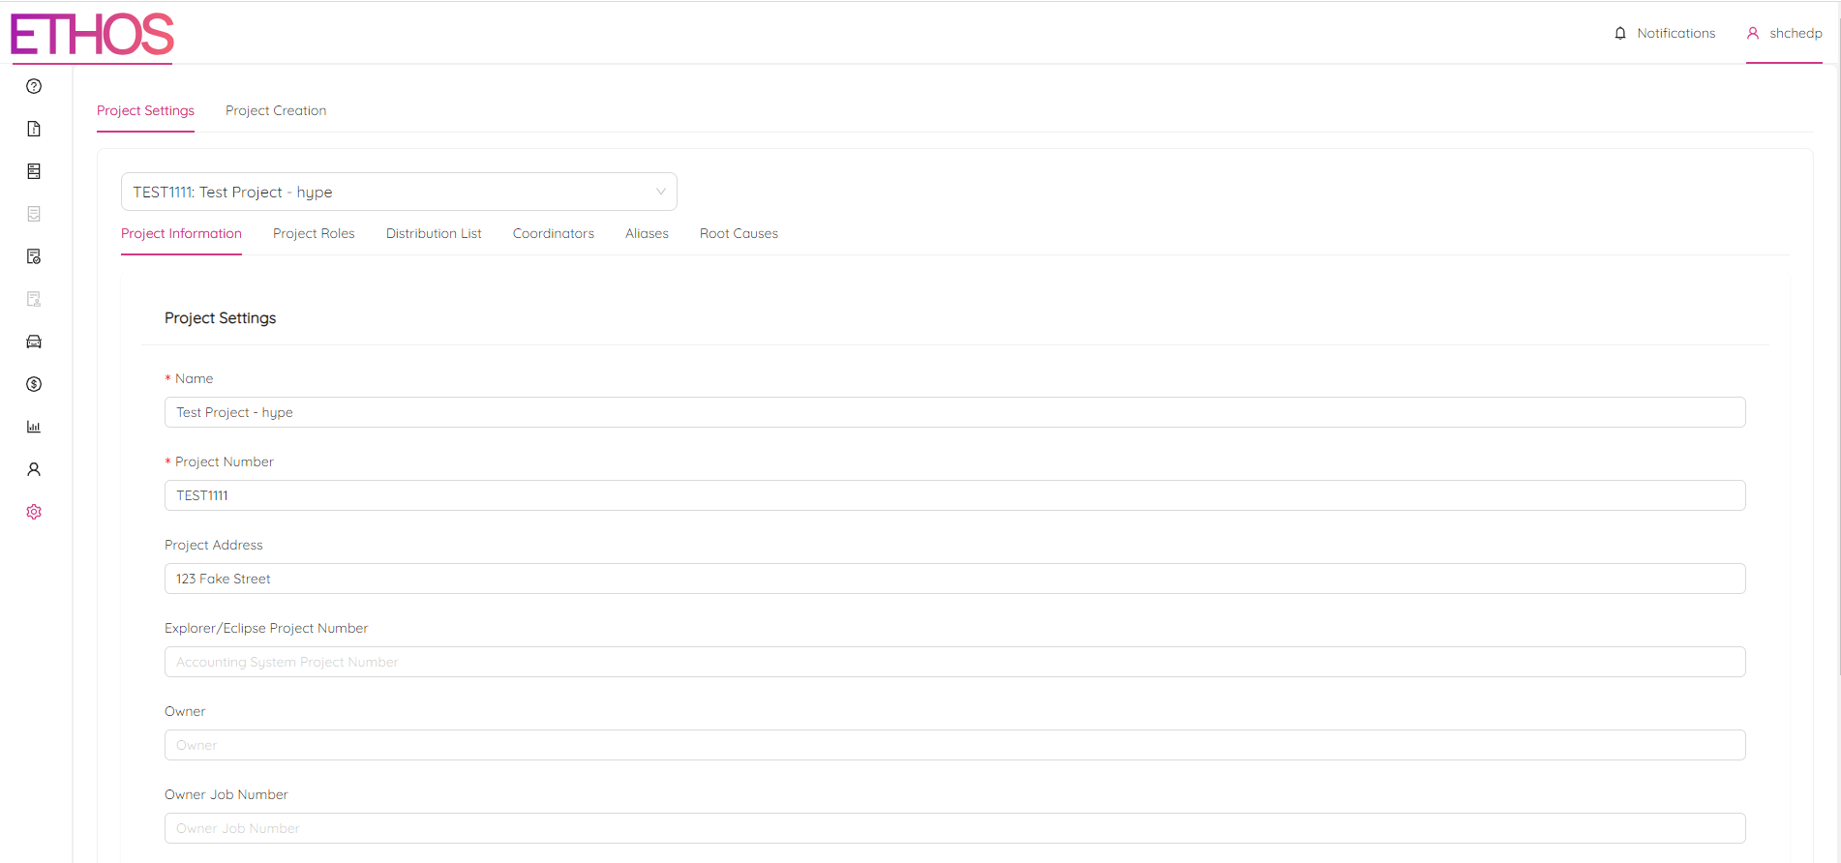Click the person icon in left sidebar
This screenshot has height=863, width=1841.
point(34,469)
